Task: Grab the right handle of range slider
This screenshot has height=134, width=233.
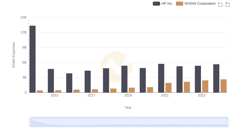Action: click(228, 123)
